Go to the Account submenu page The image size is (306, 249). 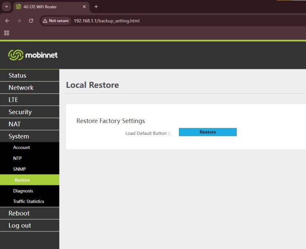coord(22,148)
